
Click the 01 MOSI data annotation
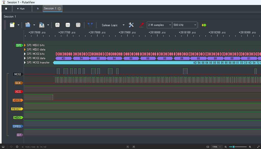[249, 58]
